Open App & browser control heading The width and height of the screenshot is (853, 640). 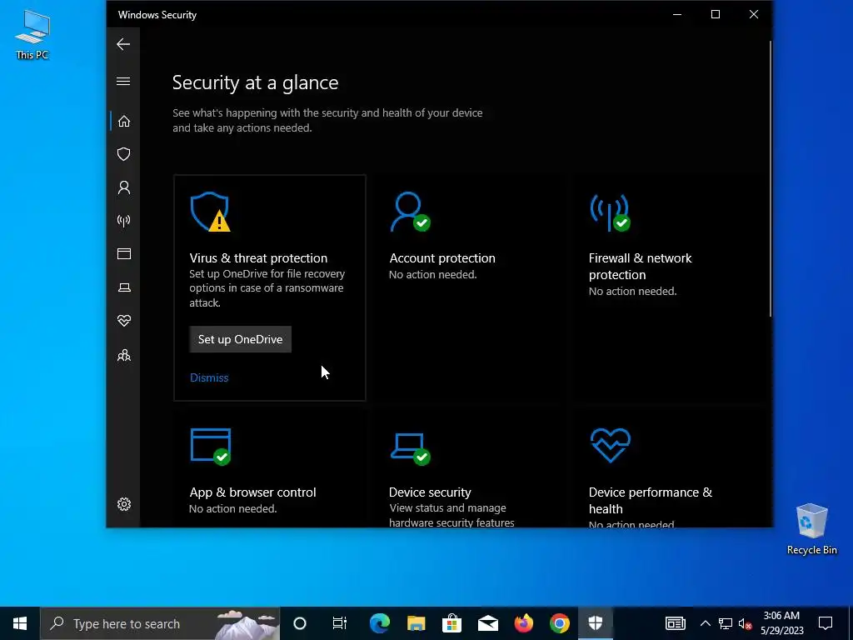point(252,492)
